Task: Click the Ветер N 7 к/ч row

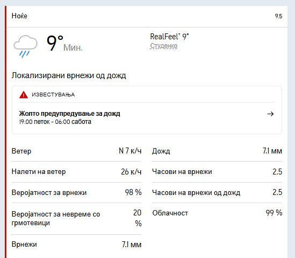Action: [x=76, y=151]
